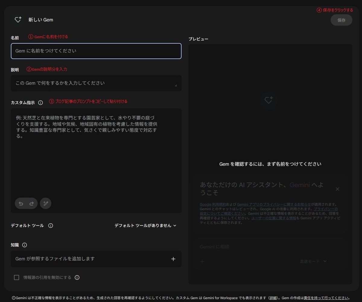Click the magic wand rewrite icon
Image resolution: width=362 pixels, height=302 pixels.
tap(46, 203)
